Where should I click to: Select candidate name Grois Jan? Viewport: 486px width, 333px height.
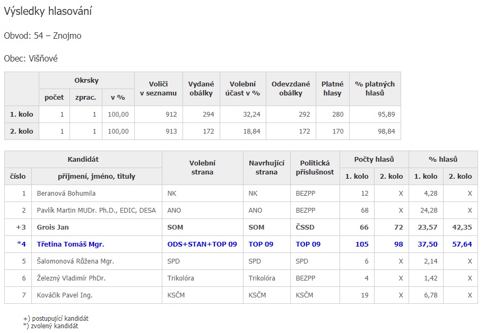click(53, 227)
